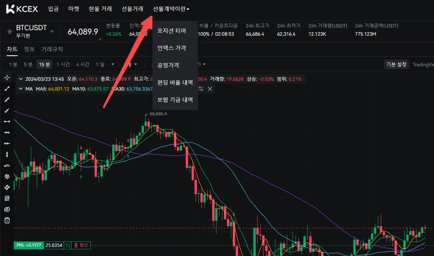The width and height of the screenshot is (434, 256).
Task: Select the vertical line tool
Action: click(7, 154)
